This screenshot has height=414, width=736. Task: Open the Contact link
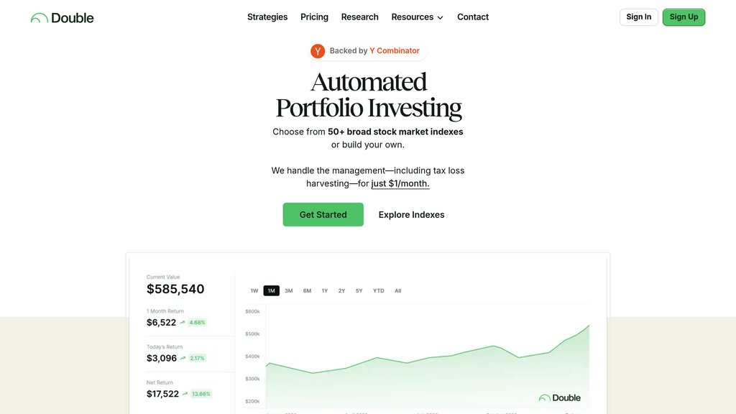click(x=473, y=17)
